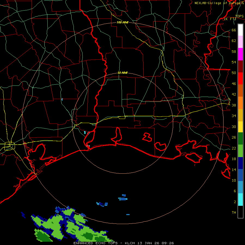The height and width of the screenshot is (245, 245).
Task: Click the 42 legend value
Action: tap(234, 94)
